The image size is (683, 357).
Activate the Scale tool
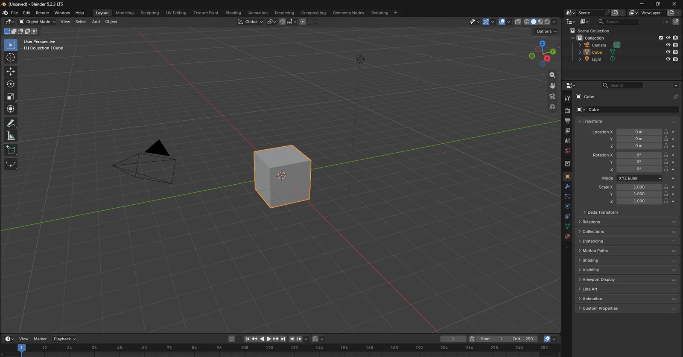pyautogui.click(x=11, y=96)
